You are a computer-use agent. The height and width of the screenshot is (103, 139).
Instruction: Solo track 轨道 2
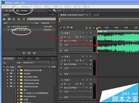87,56
